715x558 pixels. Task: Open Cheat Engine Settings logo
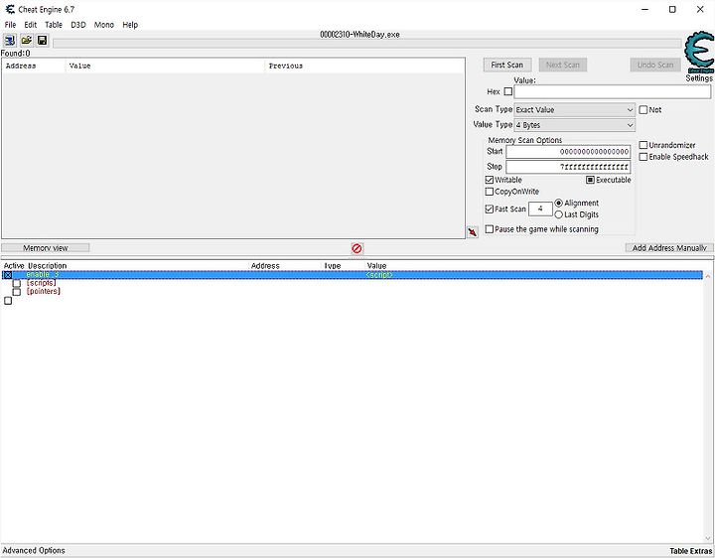(x=699, y=53)
